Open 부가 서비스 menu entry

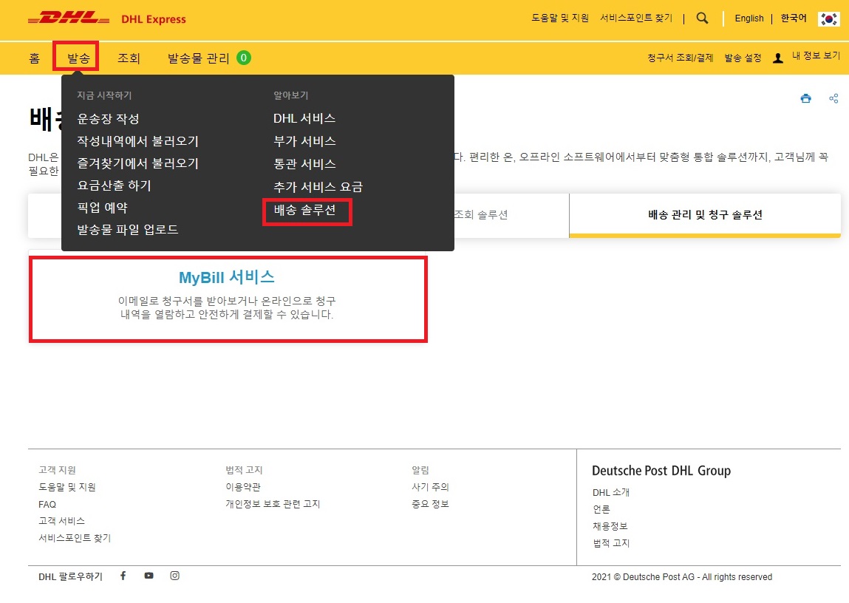click(x=304, y=141)
